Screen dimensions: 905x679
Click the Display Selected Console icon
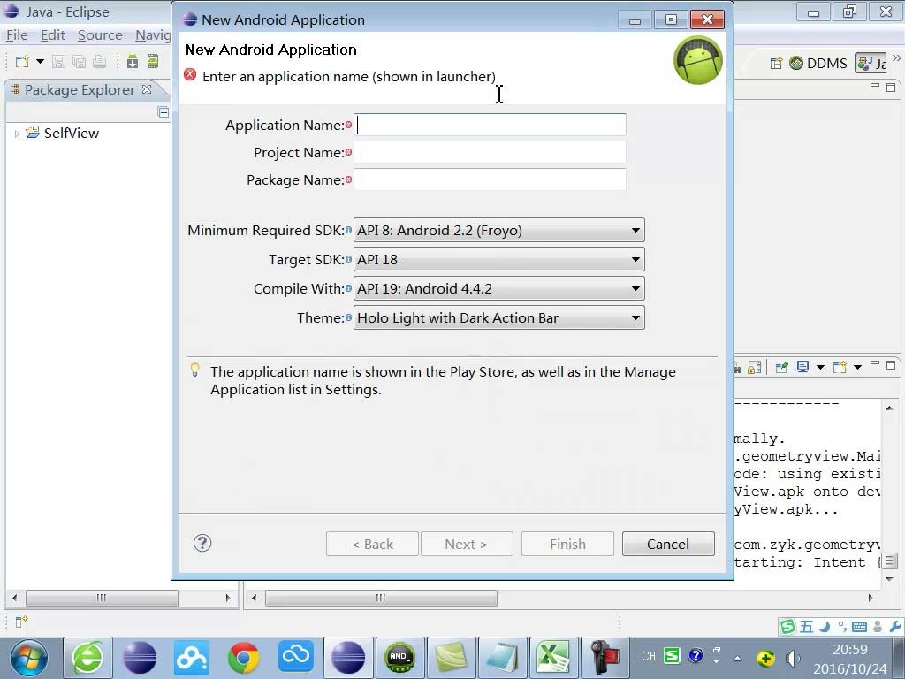coord(802,367)
